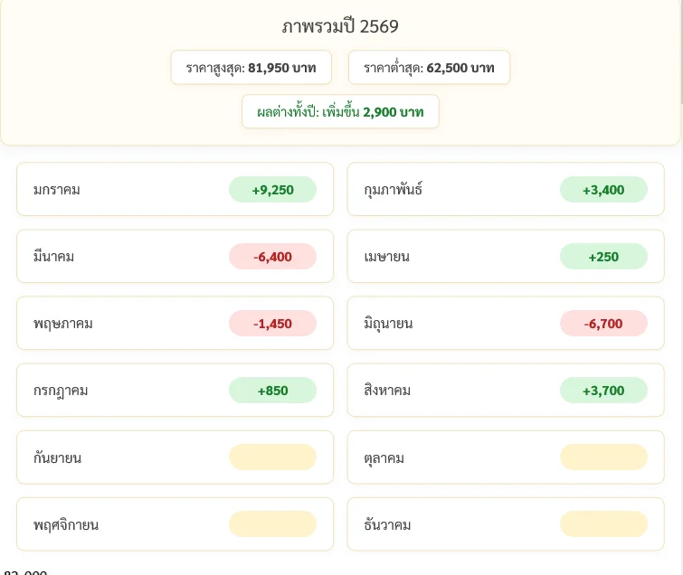Click the ราคาต่ำสุด 62,500 บาท box
The width and height of the screenshot is (683, 575).
pyautogui.click(x=429, y=68)
